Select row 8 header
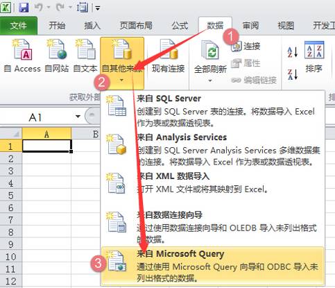 point(11,232)
